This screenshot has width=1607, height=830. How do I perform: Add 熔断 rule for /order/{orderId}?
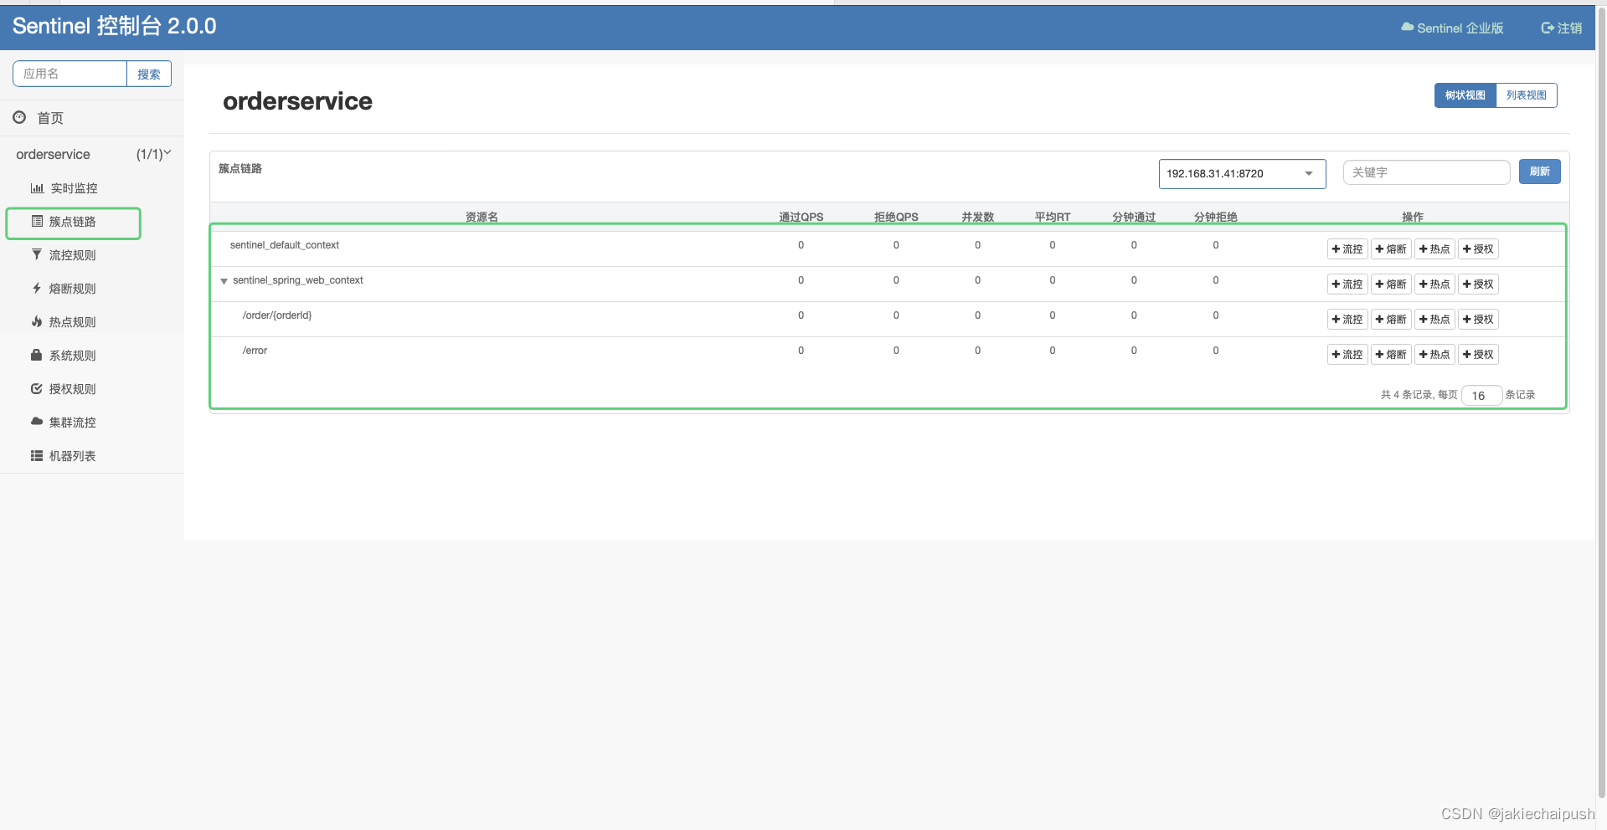[x=1391, y=320]
